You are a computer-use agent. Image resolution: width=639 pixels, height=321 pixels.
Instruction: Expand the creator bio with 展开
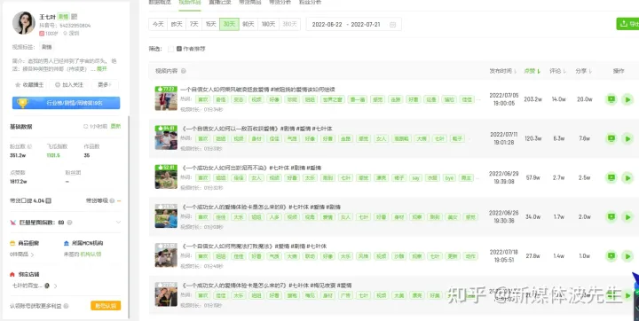102,69
